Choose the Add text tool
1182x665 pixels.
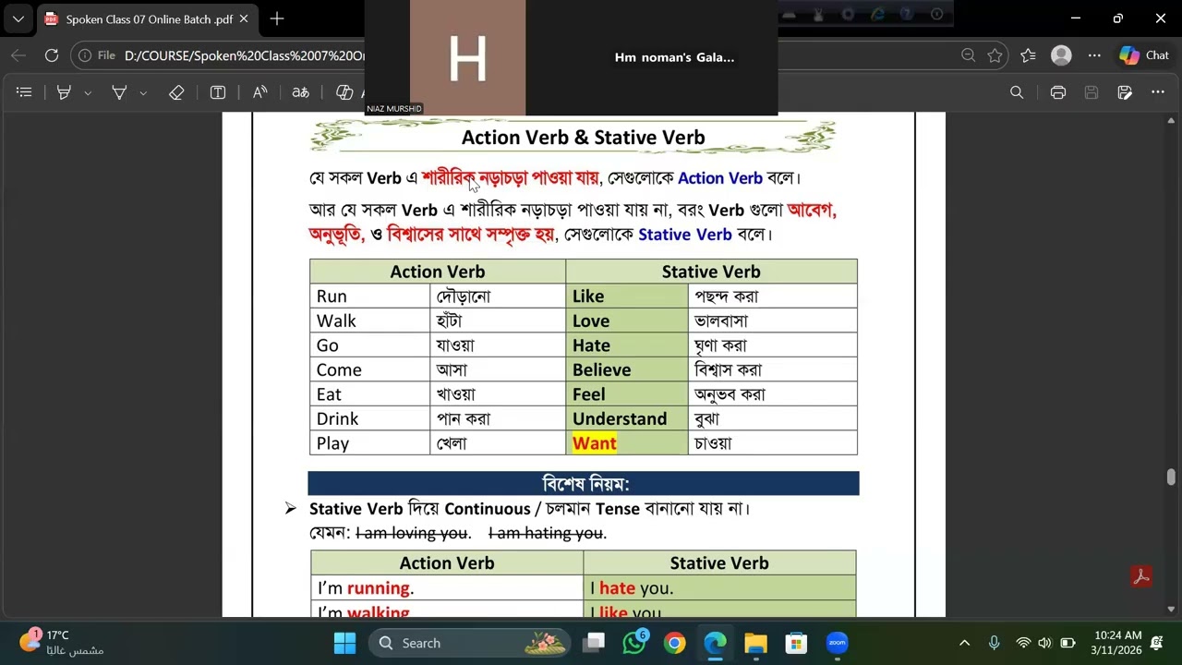218,92
